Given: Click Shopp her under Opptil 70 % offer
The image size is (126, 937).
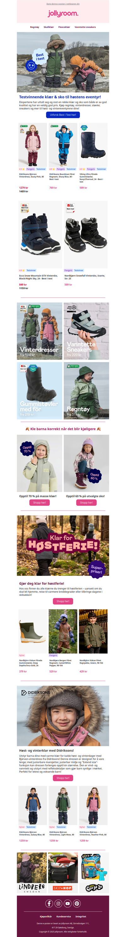Looking at the screenshot, I should [x=39, y=502].
